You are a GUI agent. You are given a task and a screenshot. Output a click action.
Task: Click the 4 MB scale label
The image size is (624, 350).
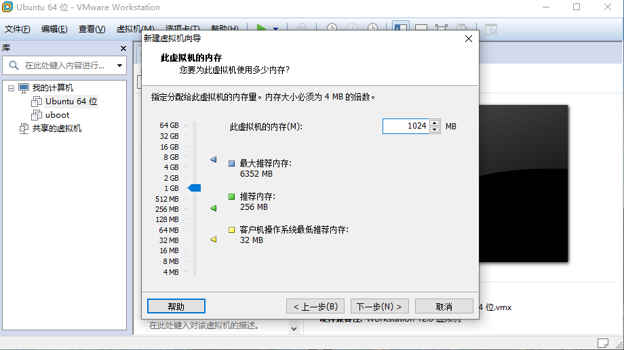coord(171,272)
